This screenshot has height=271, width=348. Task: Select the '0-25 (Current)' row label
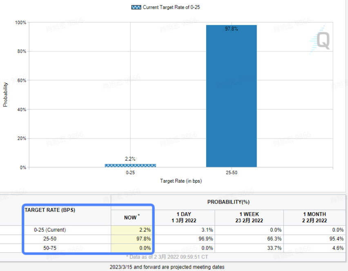click(50, 230)
